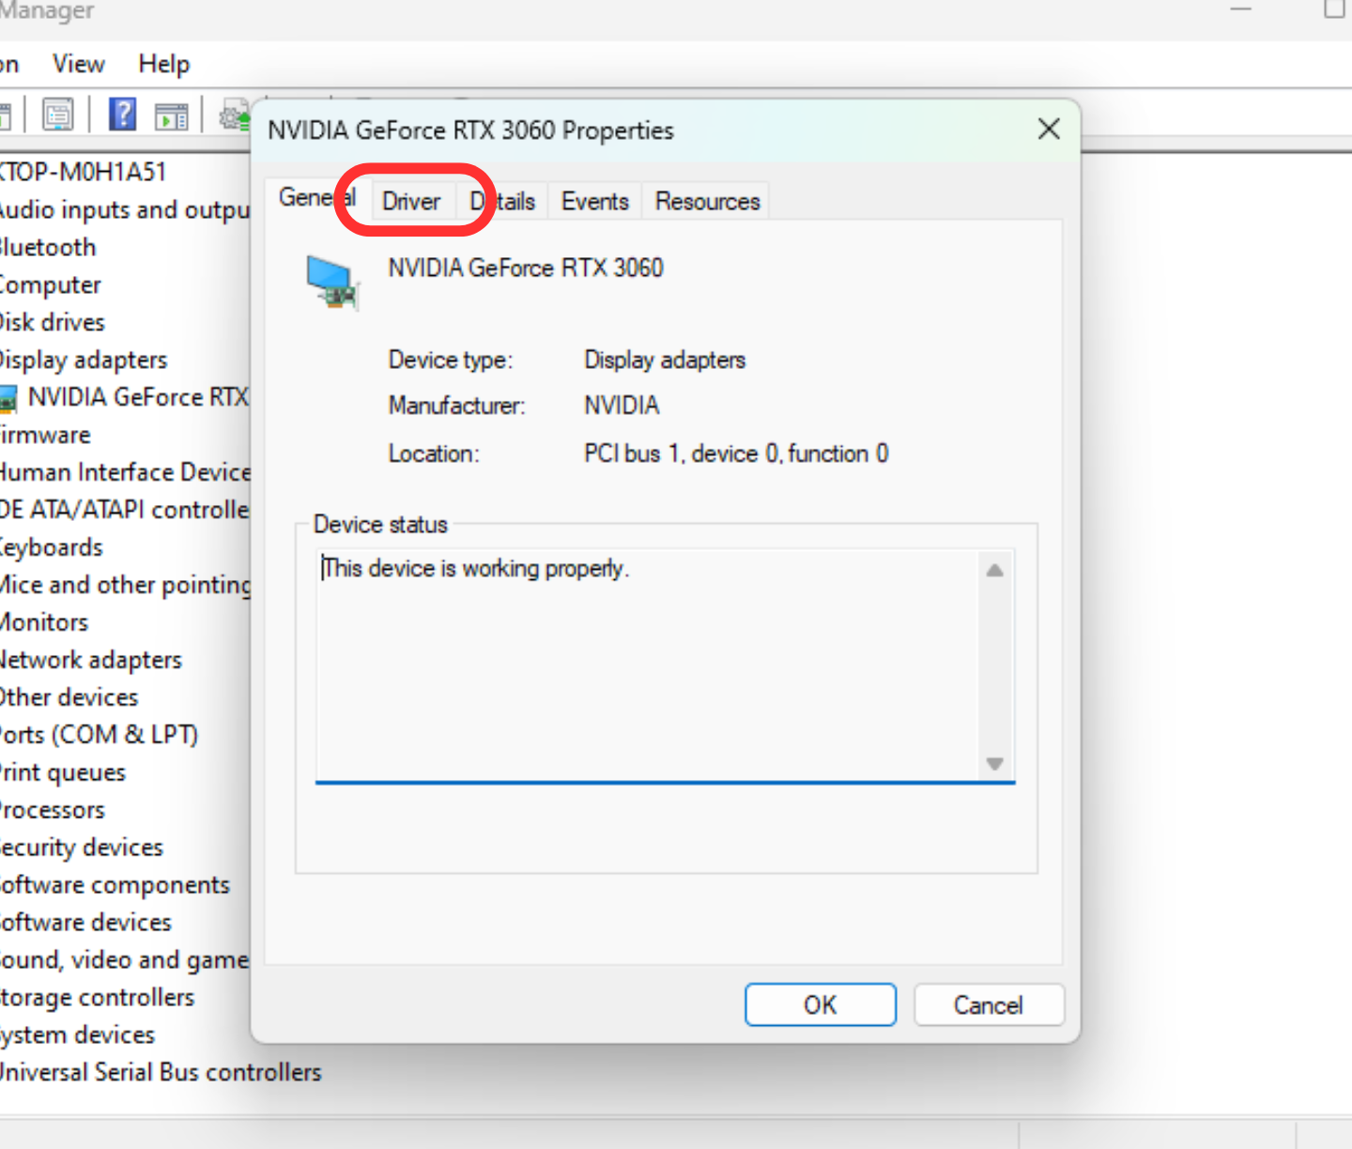The image size is (1352, 1149).
Task: Select the Storage controllers category
Action: 97,997
